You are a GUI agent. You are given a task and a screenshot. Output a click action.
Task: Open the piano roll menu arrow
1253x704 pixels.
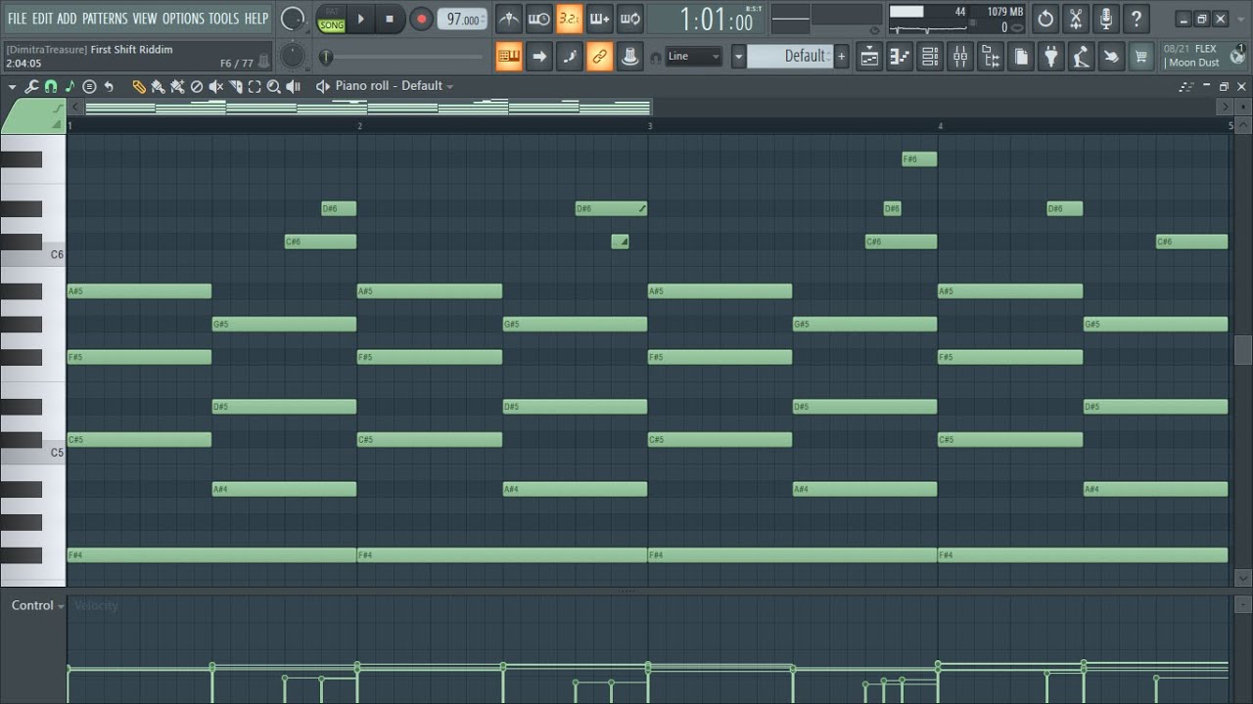(x=13, y=86)
